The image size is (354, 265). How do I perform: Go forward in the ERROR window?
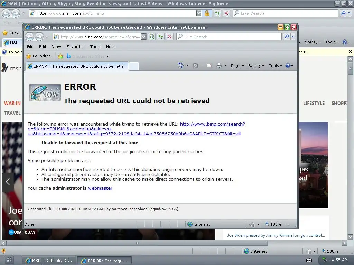coord(39,37)
